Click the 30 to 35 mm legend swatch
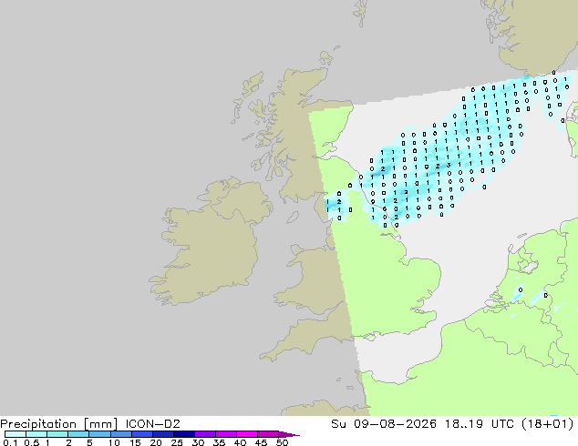This screenshot has width=578, height=446. [204, 434]
